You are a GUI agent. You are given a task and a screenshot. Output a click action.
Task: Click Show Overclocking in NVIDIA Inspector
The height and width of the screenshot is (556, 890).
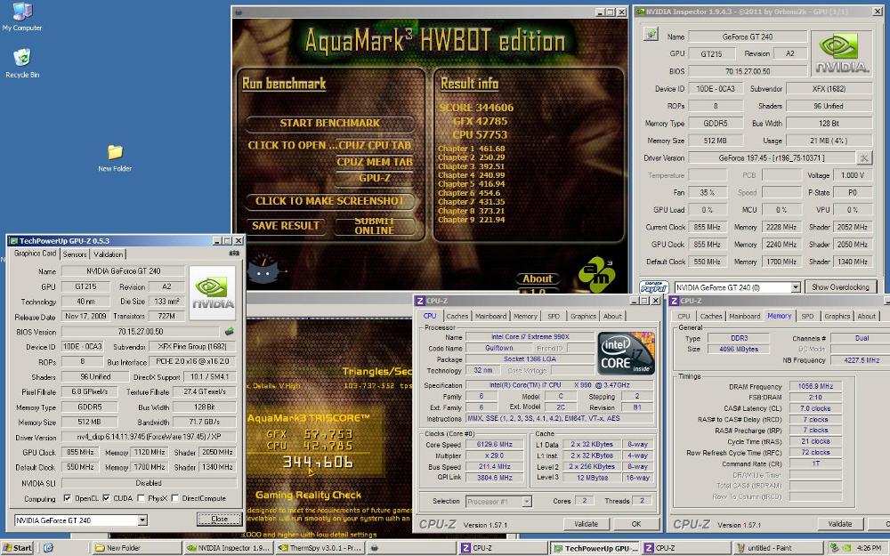(x=840, y=287)
